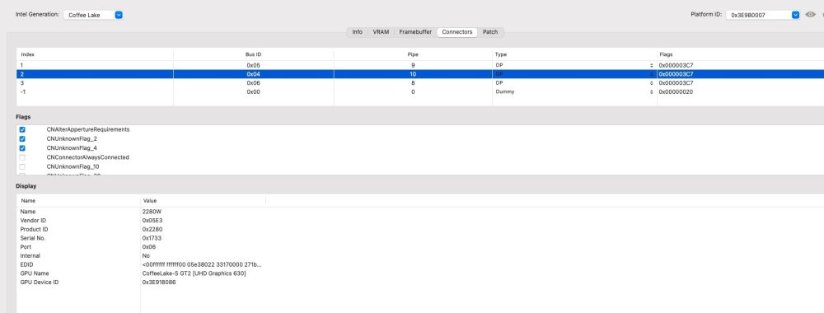Click the Value column header in Display table
824x313 pixels.
tap(150, 201)
